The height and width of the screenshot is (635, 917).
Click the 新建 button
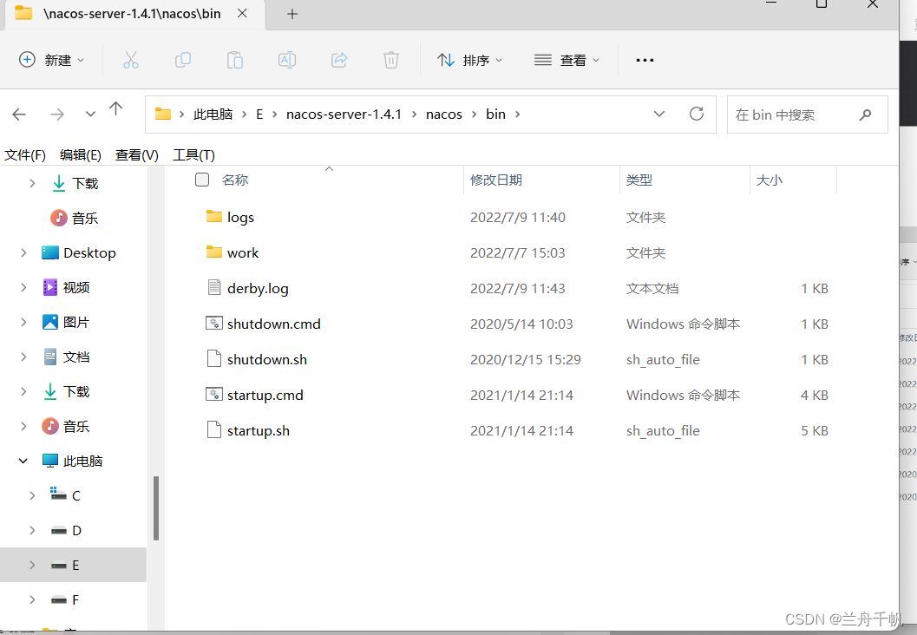click(x=51, y=60)
